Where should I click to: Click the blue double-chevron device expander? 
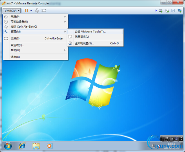point(156,11)
